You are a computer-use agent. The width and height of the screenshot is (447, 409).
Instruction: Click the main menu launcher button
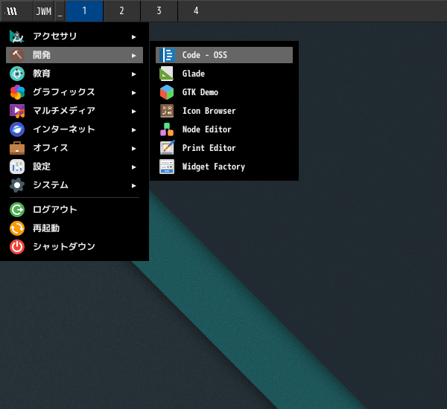coord(12,11)
